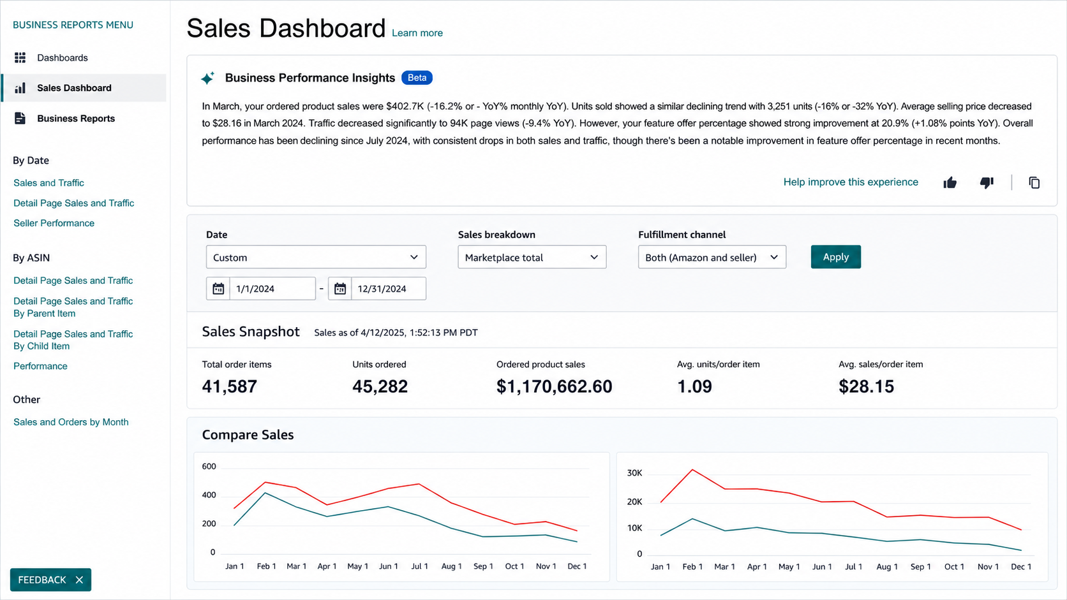1067x600 pixels.
Task: Open Sales and Traffic report by date
Action: 48,183
